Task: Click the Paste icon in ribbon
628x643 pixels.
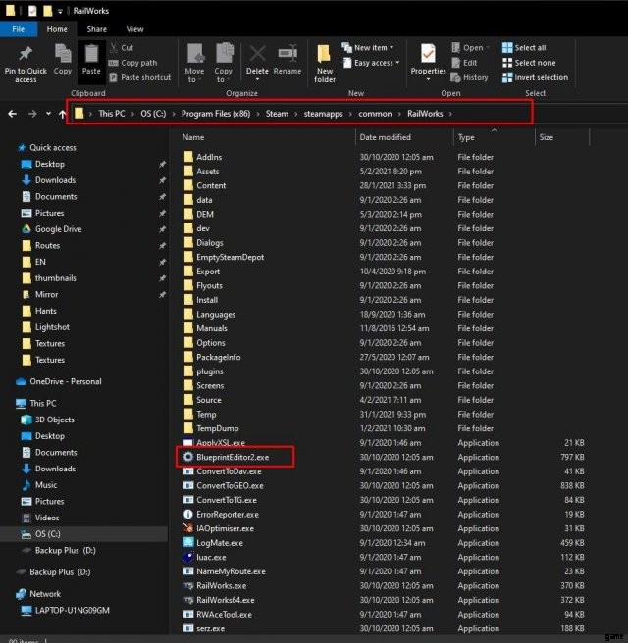Action: [x=91, y=55]
